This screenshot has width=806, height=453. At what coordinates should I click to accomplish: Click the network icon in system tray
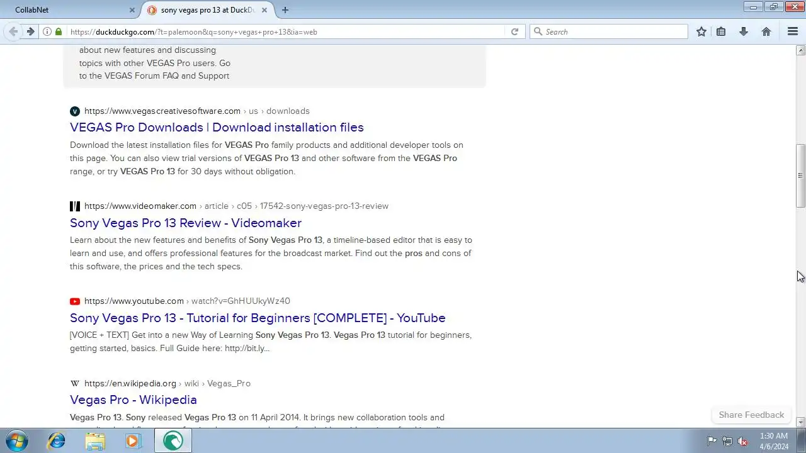[727, 441]
